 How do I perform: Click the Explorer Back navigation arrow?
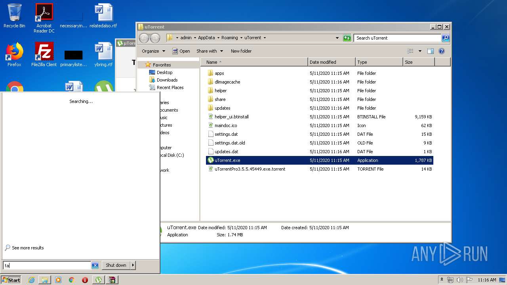pos(144,38)
